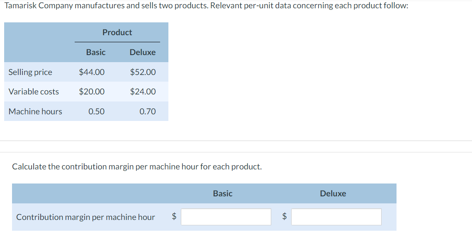The height and width of the screenshot is (239, 472).
Task: Click the Basic contribution margin input field
Action: [x=226, y=217]
